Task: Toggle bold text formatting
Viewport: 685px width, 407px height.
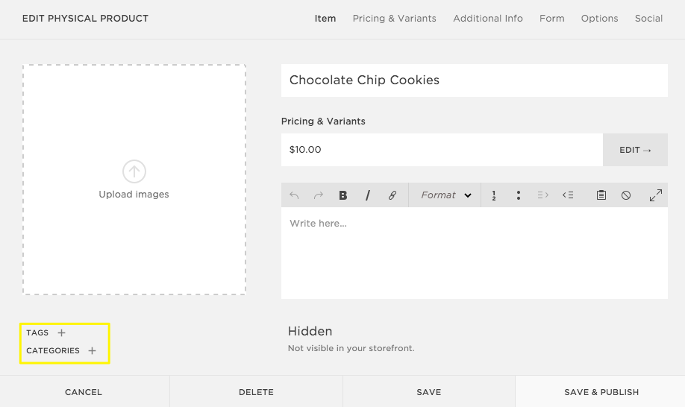Action: [x=343, y=195]
